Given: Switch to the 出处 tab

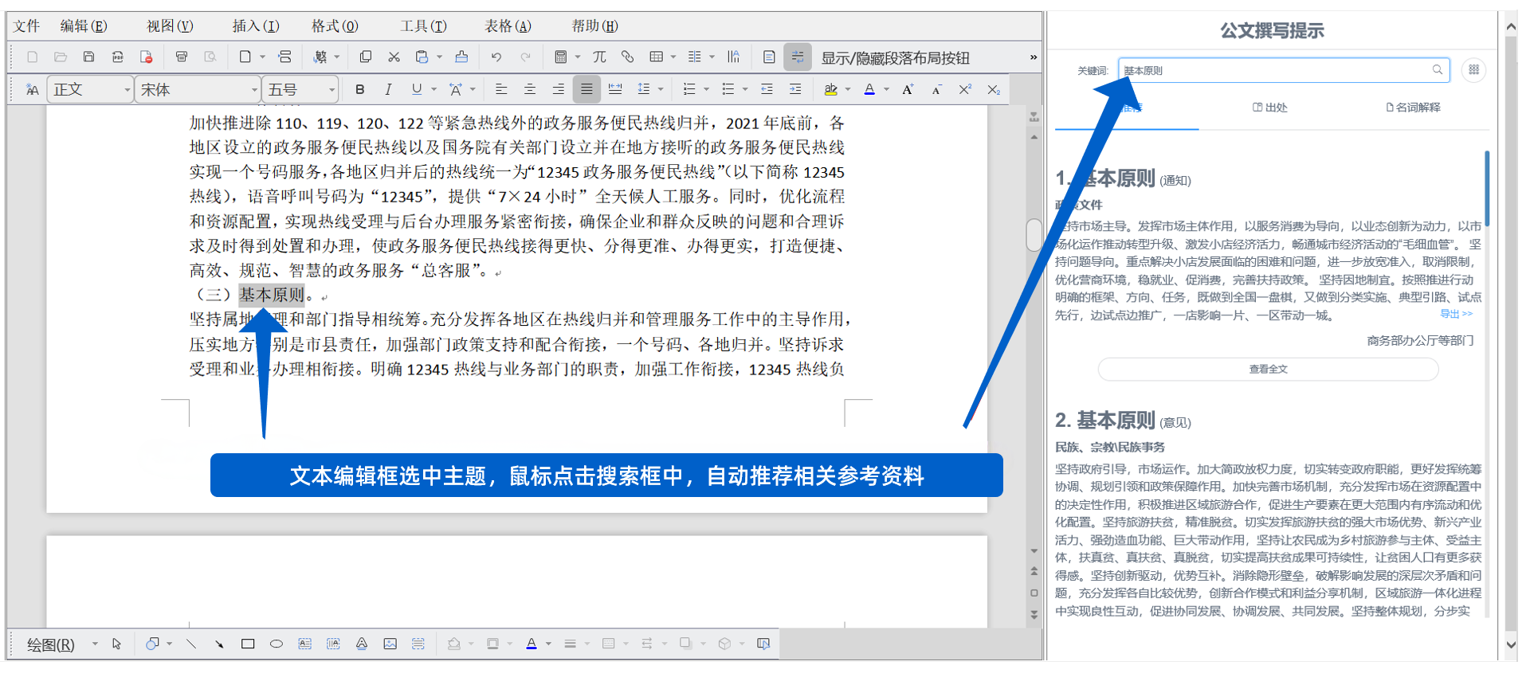Looking at the screenshot, I should tap(1270, 108).
